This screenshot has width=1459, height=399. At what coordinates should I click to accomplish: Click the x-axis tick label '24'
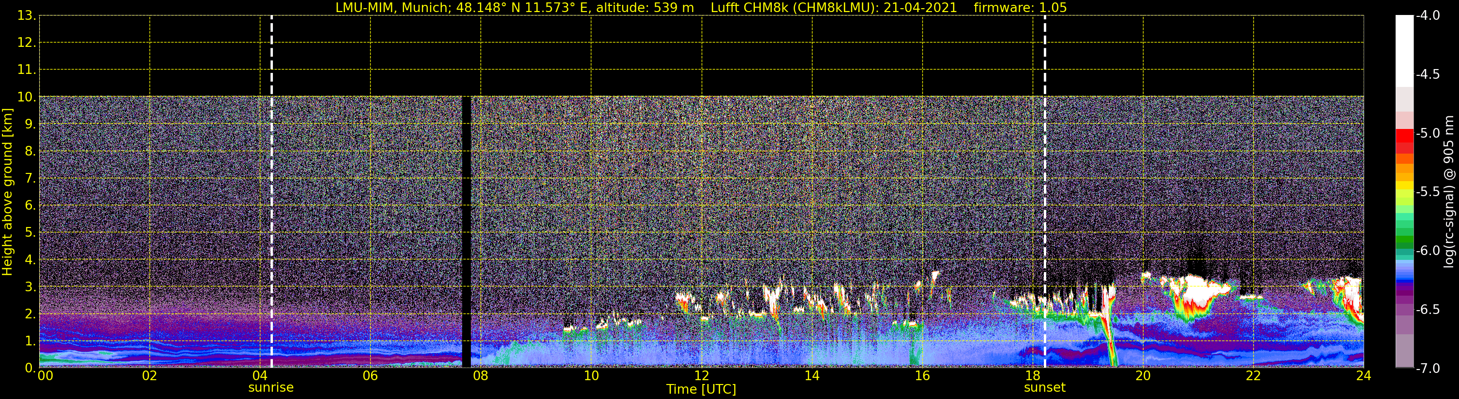pyautogui.click(x=1363, y=376)
